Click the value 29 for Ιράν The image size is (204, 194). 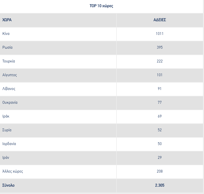(x=160, y=158)
